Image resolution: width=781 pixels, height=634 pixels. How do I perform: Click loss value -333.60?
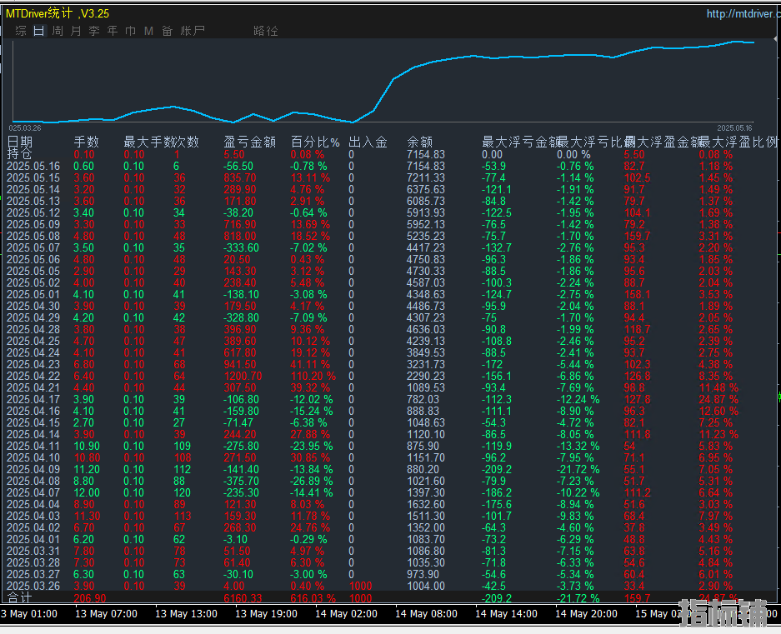pos(241,248)
